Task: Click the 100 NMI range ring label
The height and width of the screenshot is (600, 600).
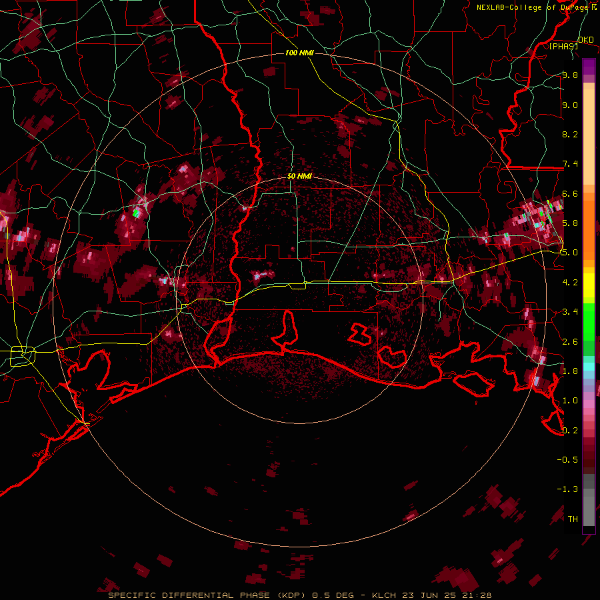Action: click(x=299, y=53)
